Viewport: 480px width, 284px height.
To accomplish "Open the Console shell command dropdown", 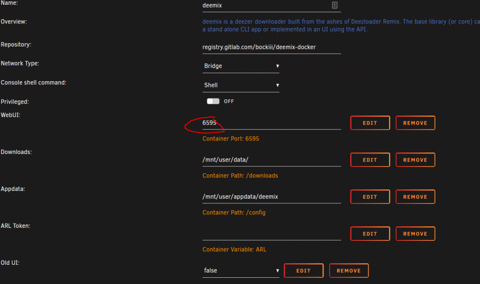I will pyautogui.click(x=241, y=85).
